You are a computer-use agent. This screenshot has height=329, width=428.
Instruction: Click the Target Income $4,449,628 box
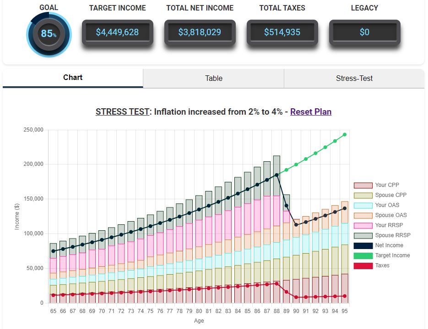click(117, 32)
